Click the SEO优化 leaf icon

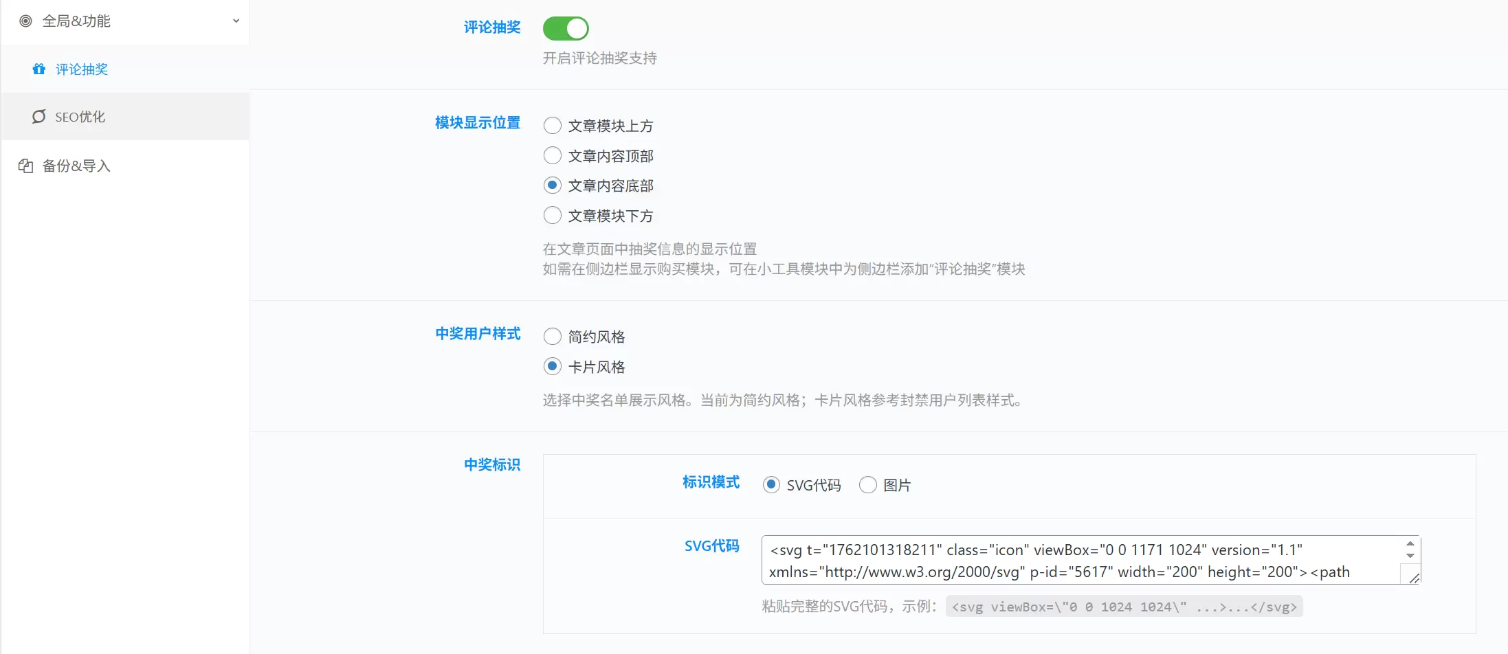coord(39,116)
